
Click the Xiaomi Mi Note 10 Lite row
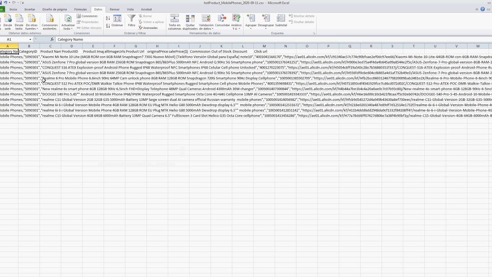(x=246, y=57)
